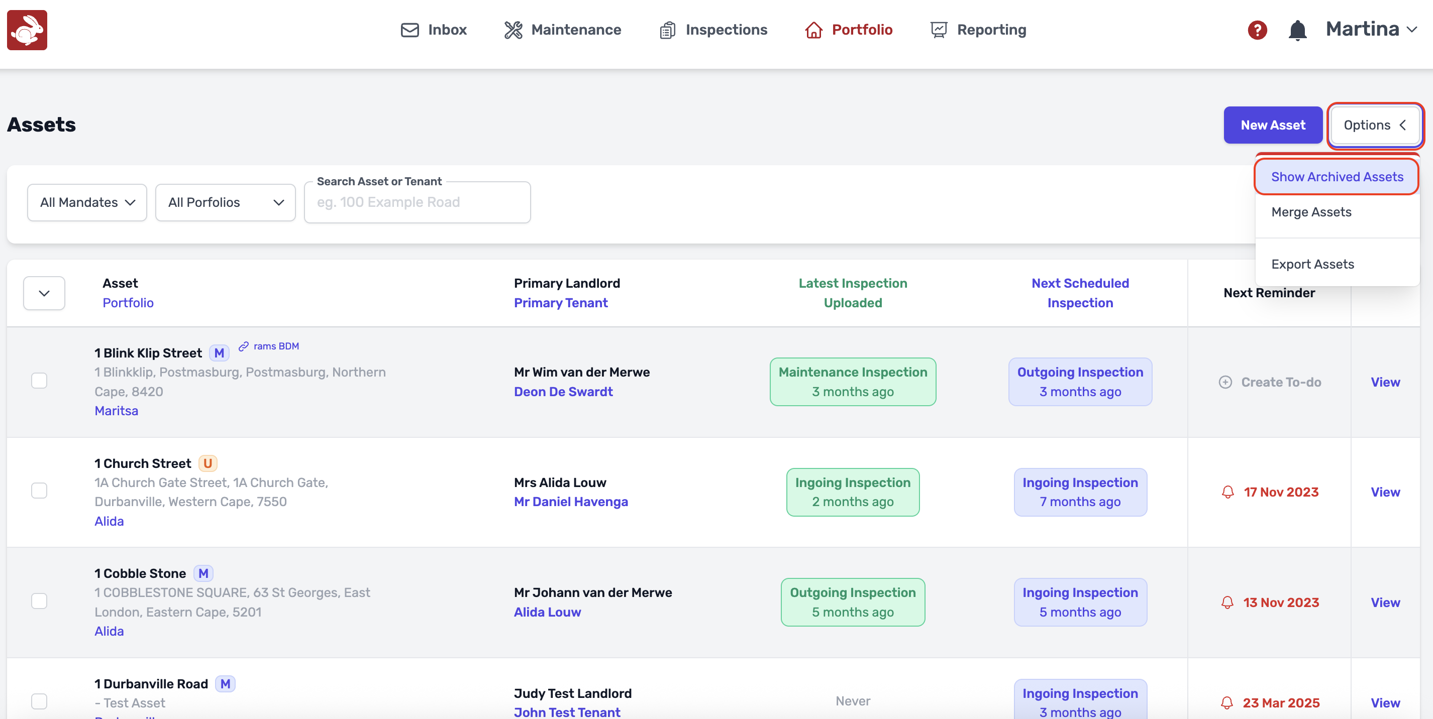The image size is (1433, 719).
Task: Click the New Asset button
Action: click(x=1272, y=125)
